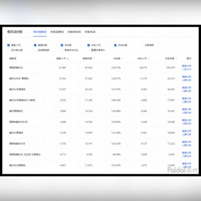Enable the 交易指数 checkbox

[142, 45]
